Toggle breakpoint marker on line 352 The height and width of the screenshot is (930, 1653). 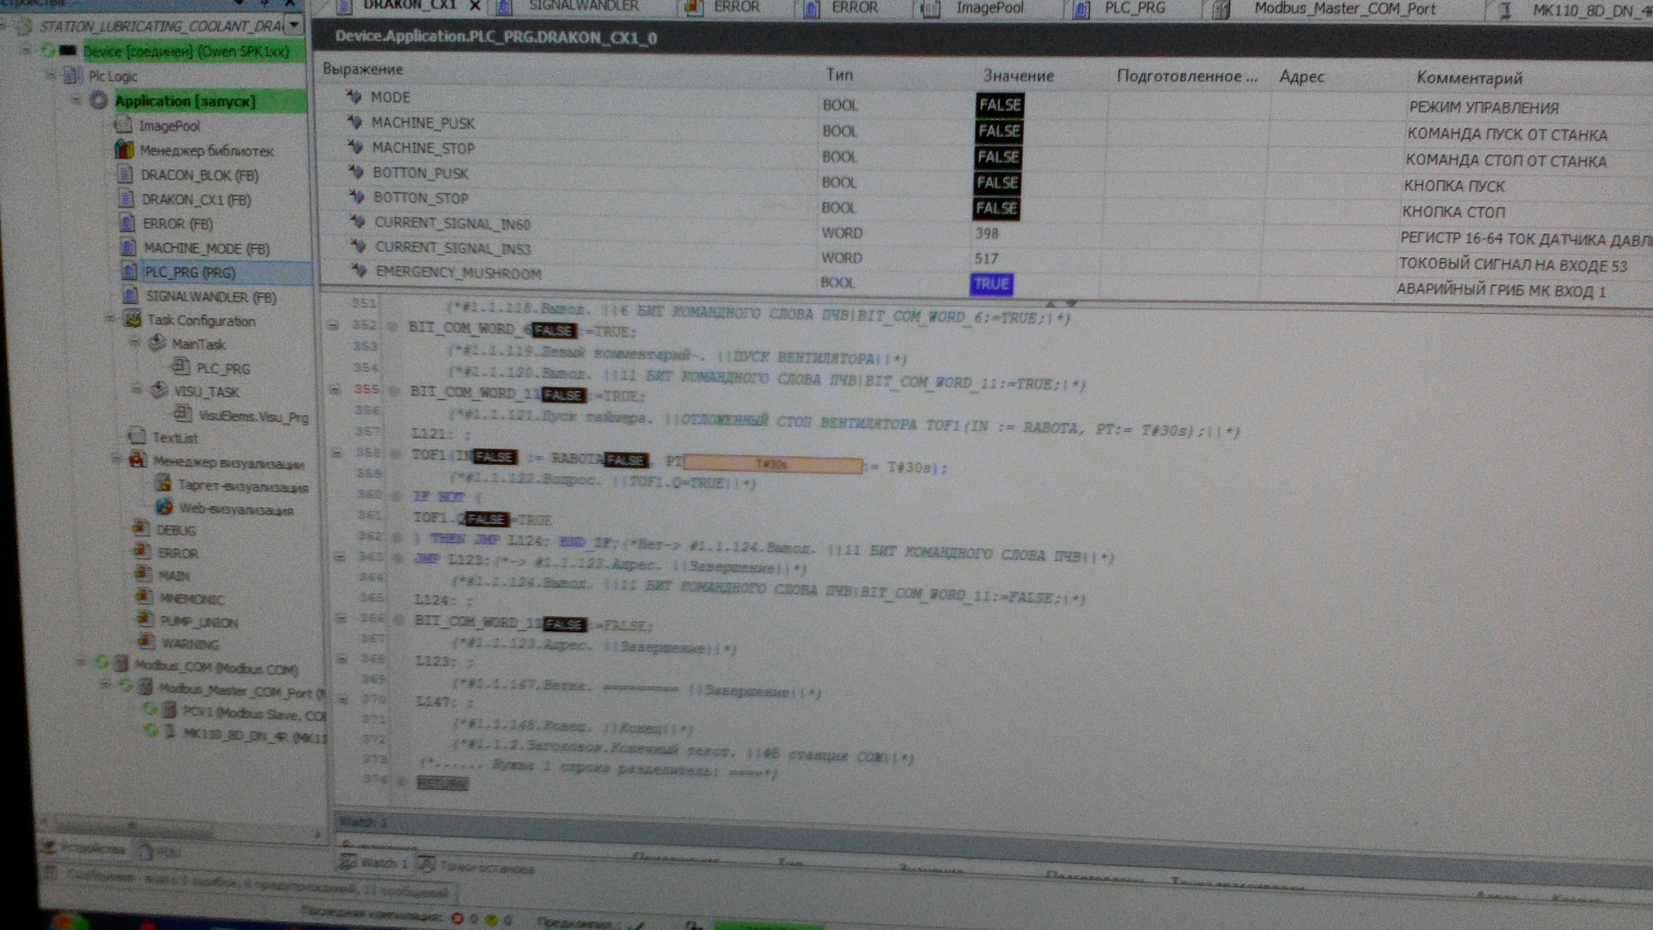(x=392, y=327)
